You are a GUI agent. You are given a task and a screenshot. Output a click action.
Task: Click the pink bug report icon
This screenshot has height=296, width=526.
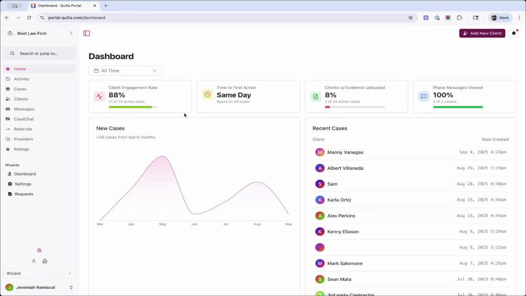[39, 250]
